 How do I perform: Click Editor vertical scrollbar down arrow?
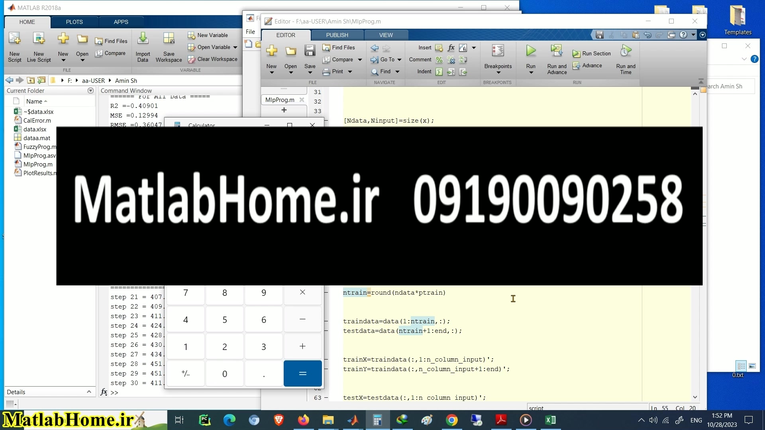[695, 397]
